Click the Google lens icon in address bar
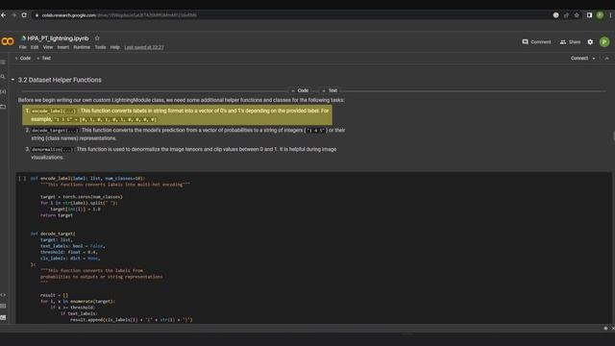 (555, 15)
